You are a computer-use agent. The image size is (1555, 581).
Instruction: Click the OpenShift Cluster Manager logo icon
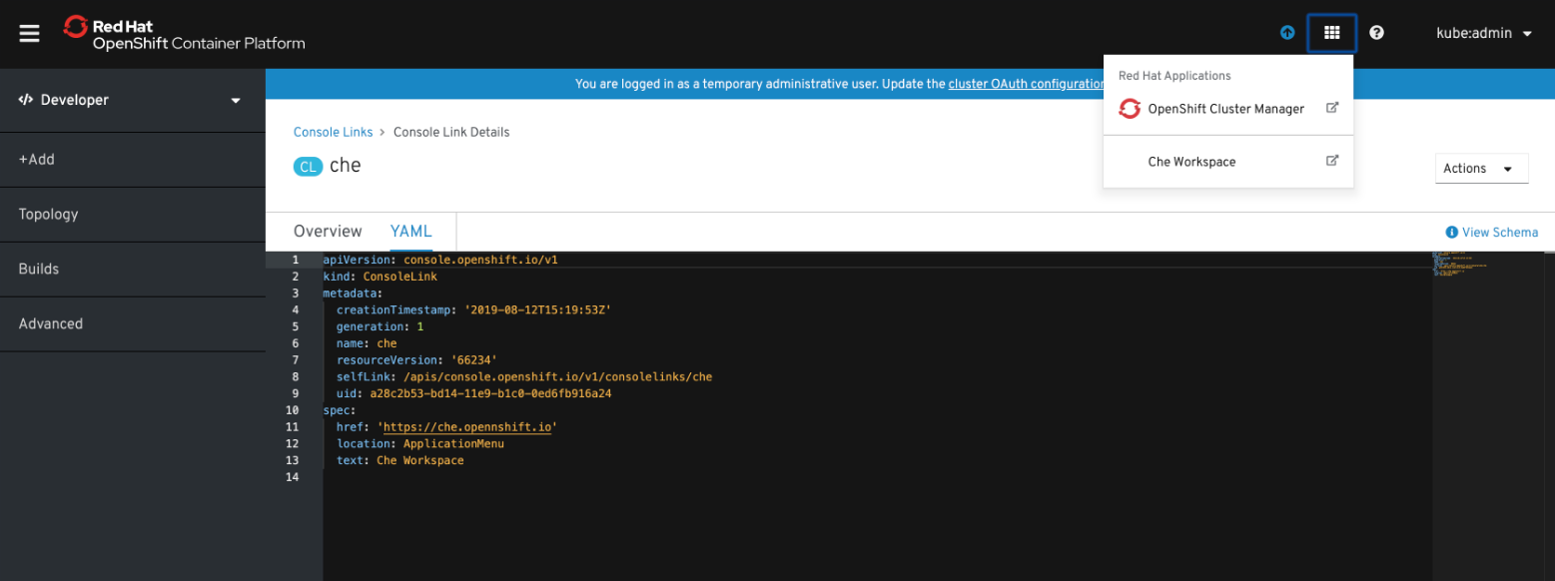point(1130,109)
